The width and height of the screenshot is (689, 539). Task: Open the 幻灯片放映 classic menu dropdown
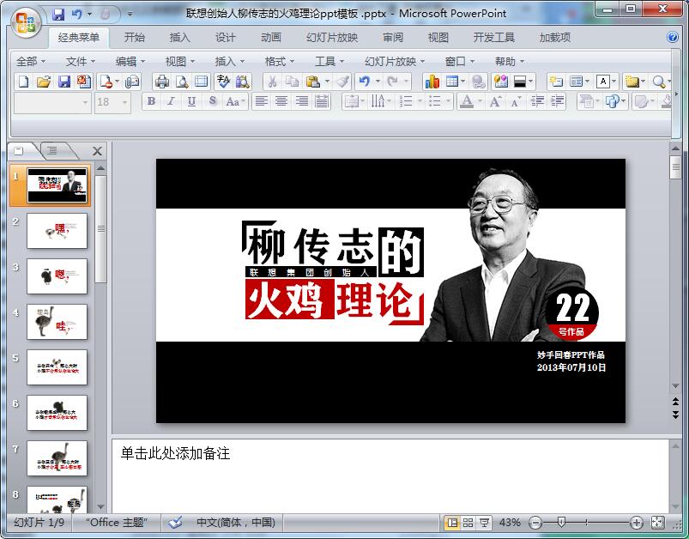(x=395, y=62)
